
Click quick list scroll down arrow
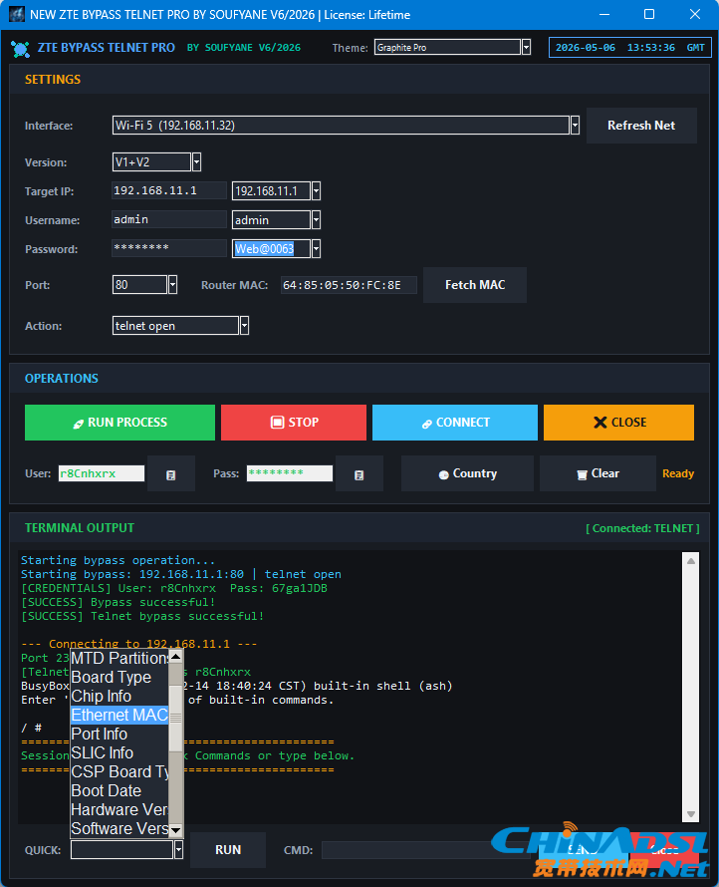[x=176, y=830]
